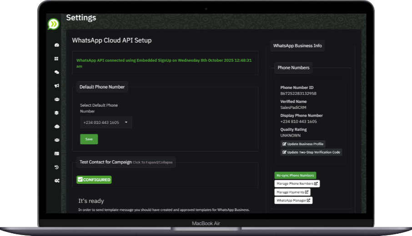The image size is (412, 236).
Task: Open the Manage Payments external link
Action: tap(292, 192)
